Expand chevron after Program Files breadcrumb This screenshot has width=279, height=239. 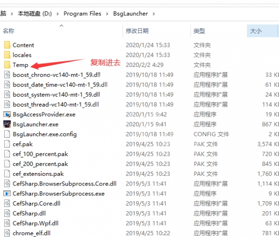107,14
